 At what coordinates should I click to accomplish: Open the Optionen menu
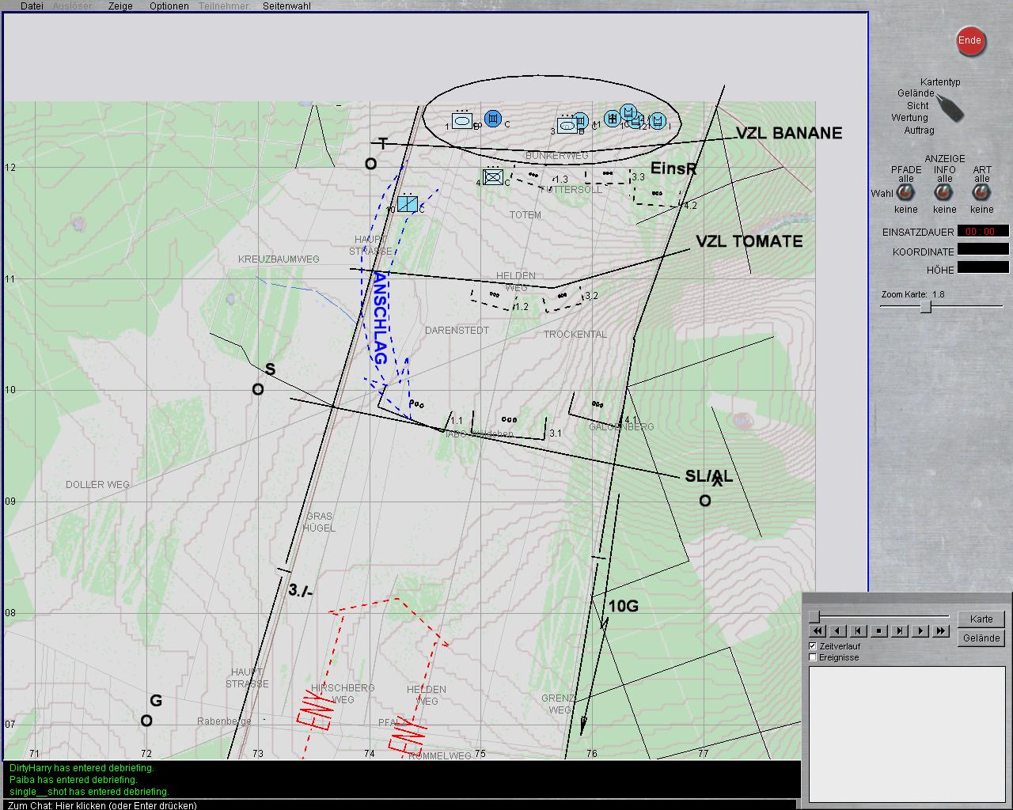click(169, 6)
